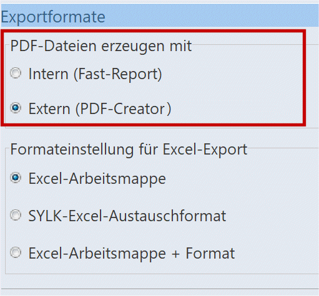Click the "(Fast-Report)" parenthetical text
Image resolution: width=319 pixels, height=296 pixels.
pos(118,74)
